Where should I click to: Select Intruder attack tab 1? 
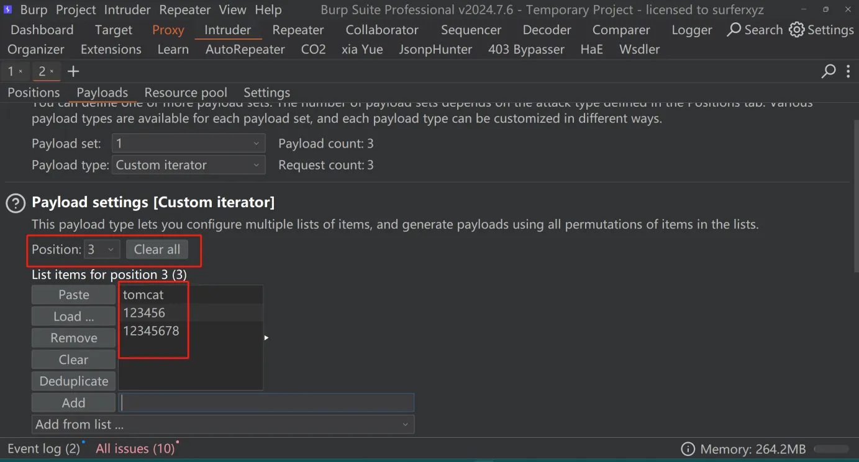11,71
